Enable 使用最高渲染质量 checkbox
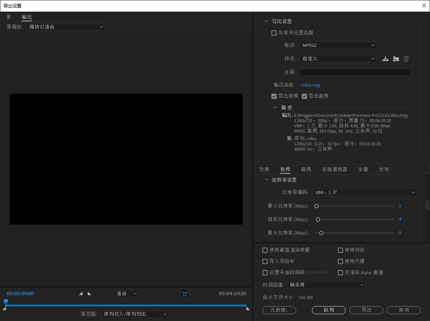The image size is (430, 321). pos(265,250)
